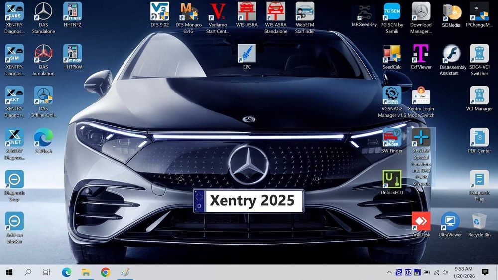Launch WIS ASRA Standalone shortcut

click(276, 11)
